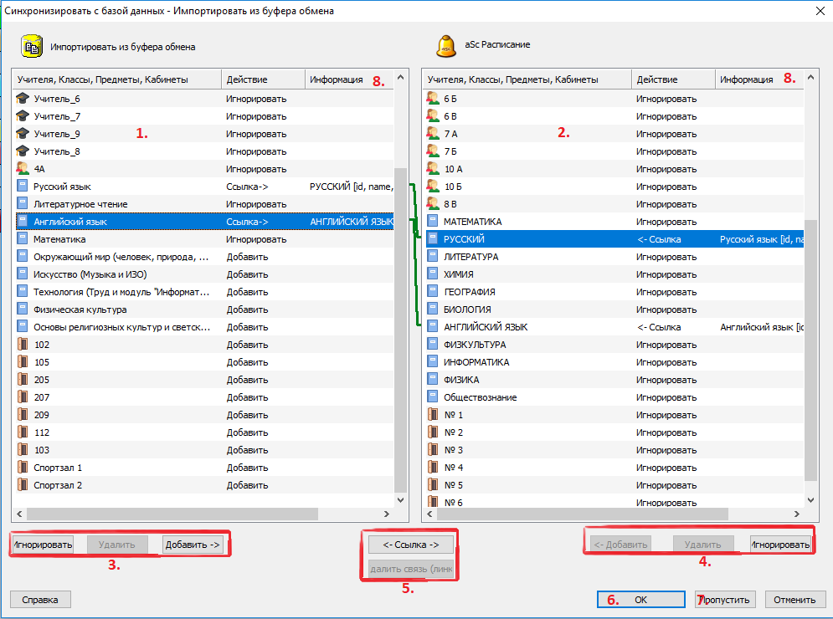Click the class icon next to 4А
The width and height of the screenshot is (833, 619).
pyautogui.click(x=23, y=169)
